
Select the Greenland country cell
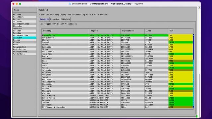click(x=65, y=105)
